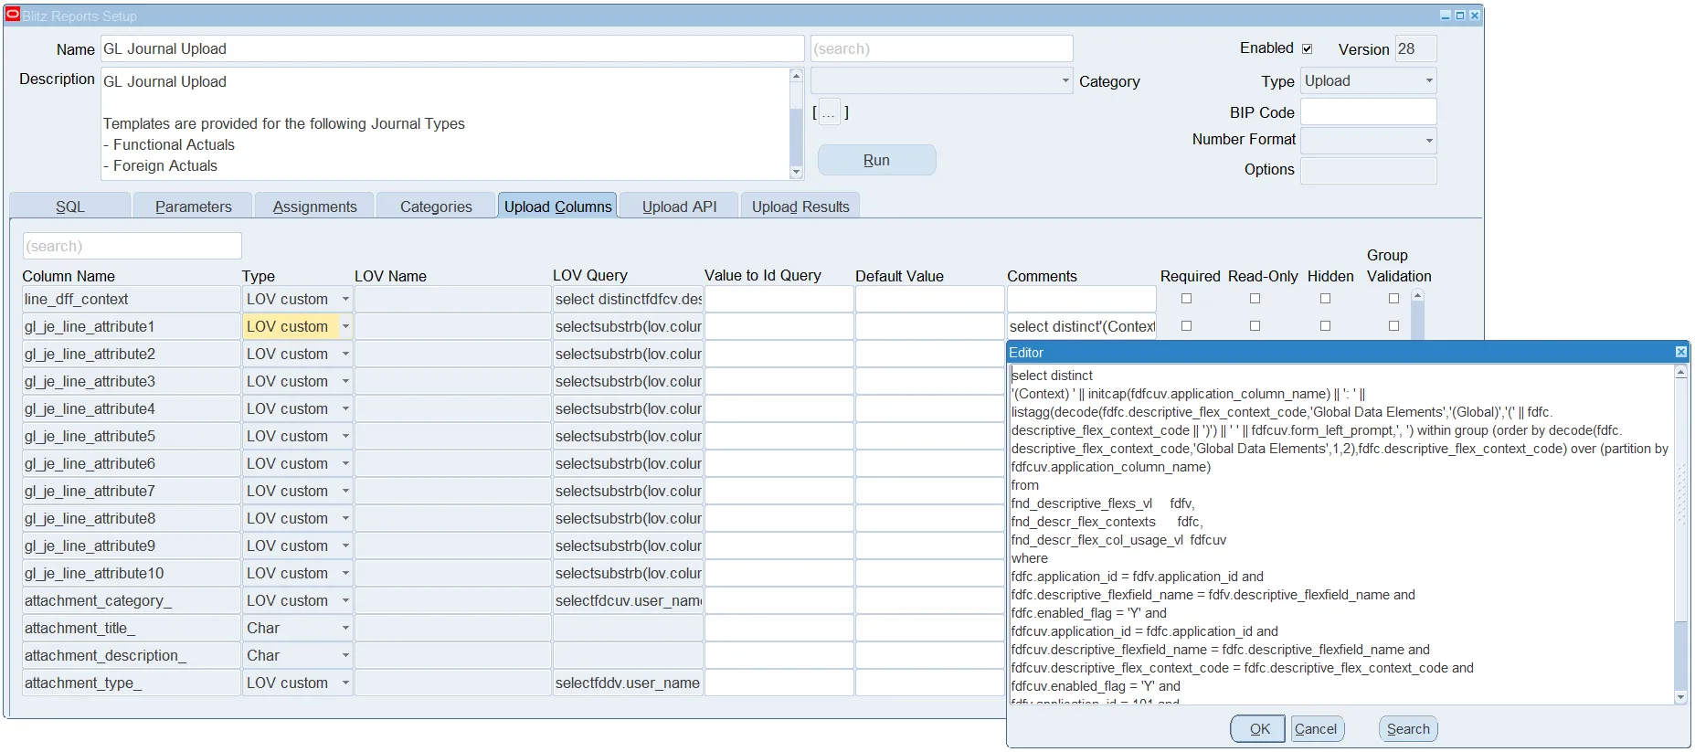Image resolution: width=1695 pixels, height=752 pixels.
Task: Check Group Validation for line_dff_context row
Action: (x=1393, y=298)
